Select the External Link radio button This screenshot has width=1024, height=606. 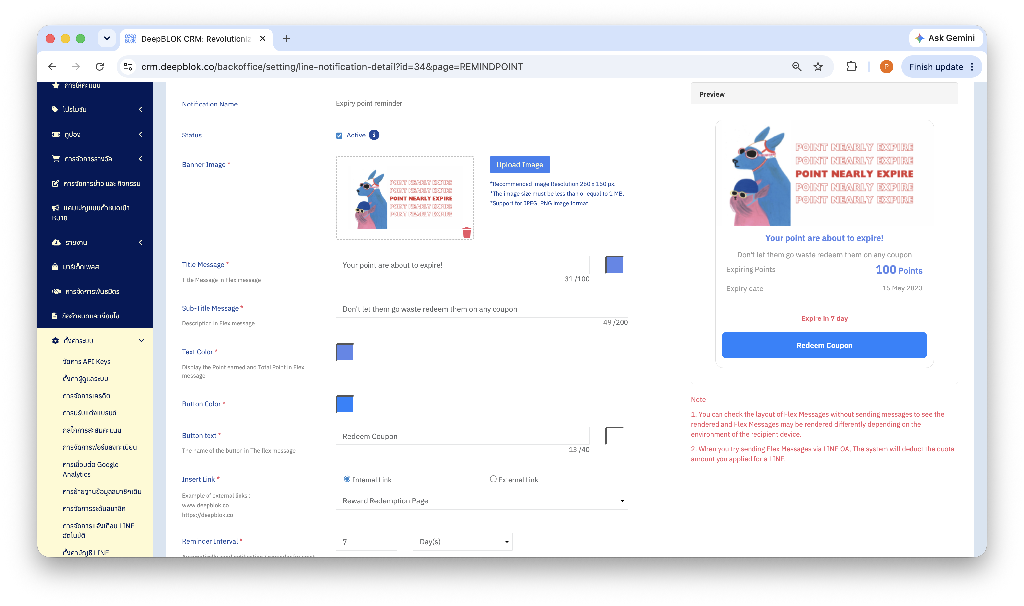pos(493,479)
